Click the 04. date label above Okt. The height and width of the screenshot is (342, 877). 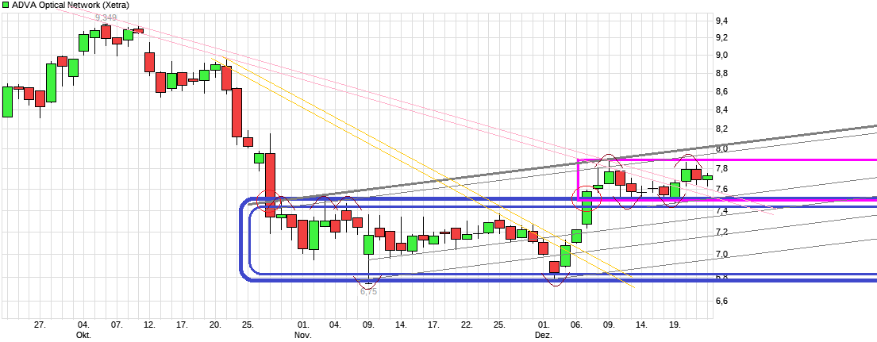click(83, 325)
